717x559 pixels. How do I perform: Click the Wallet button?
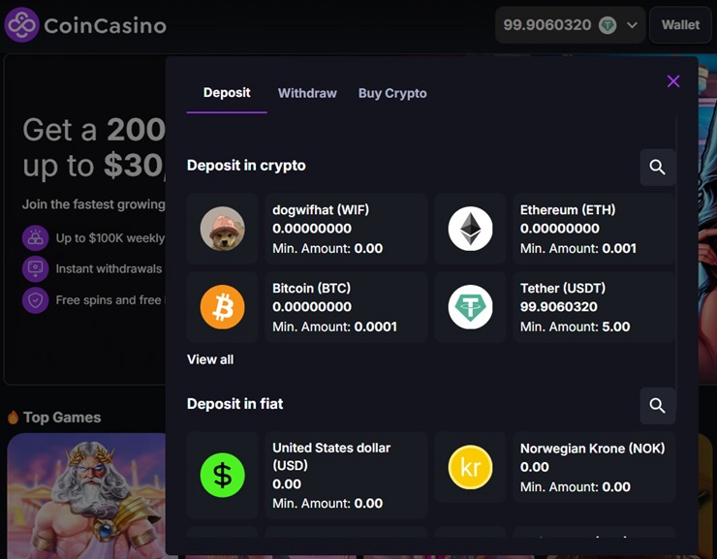point(680,25)
